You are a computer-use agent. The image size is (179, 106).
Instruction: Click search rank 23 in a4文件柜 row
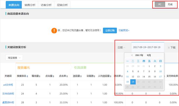pyautogui.click(x=22, y=85)
